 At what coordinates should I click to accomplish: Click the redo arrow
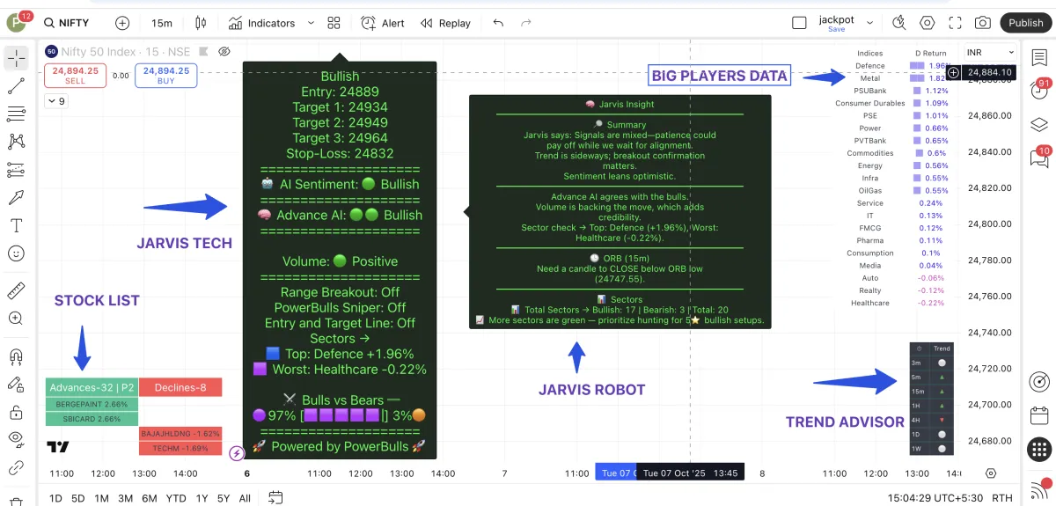pos(526,23)
